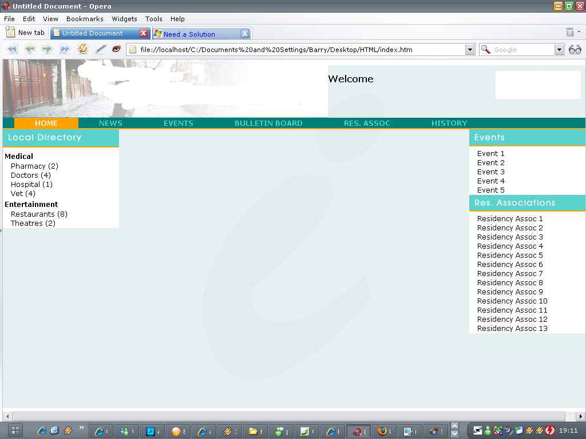
Task: Click Event 1 in the Events list
Action: [x=490, y=153]
